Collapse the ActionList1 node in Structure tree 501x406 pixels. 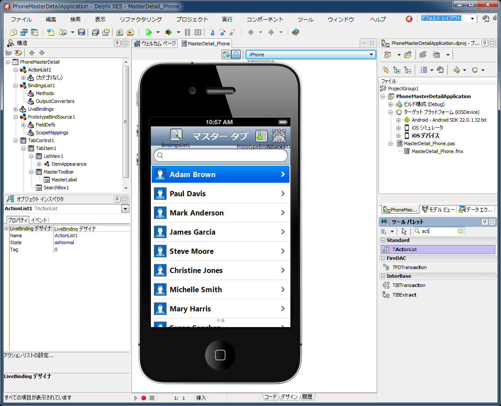15,70
